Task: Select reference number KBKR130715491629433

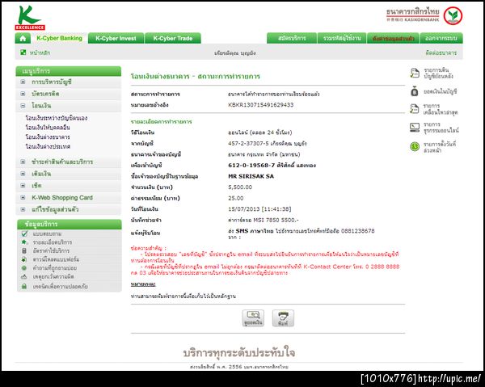Action: tap(261, 105)
